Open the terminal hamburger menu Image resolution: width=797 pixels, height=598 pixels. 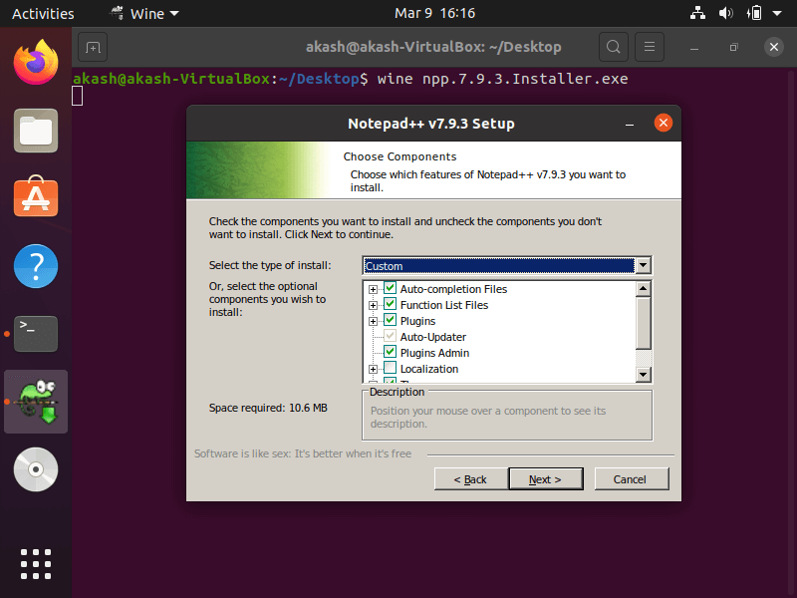coord(650,47)
